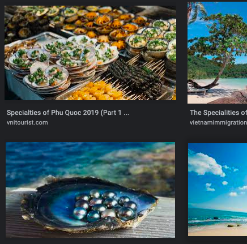The image size is (247, 244).
Task: Click the palm fronds atop the beach photo
Action: point(197,11)
